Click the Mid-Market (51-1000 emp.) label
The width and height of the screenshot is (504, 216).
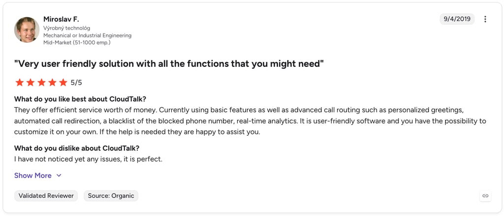click(77, 42)
